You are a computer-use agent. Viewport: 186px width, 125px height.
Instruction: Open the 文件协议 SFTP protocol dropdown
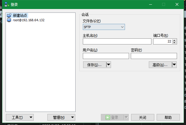[104, 27]
